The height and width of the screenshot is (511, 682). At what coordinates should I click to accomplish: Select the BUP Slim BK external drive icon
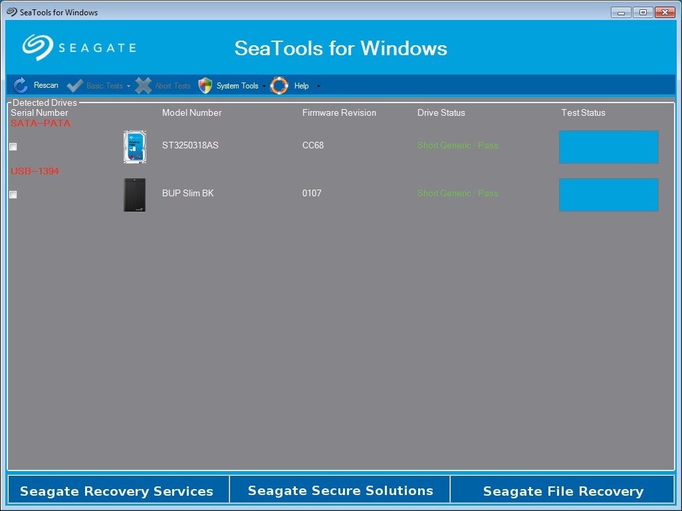[x=134, y=194]
